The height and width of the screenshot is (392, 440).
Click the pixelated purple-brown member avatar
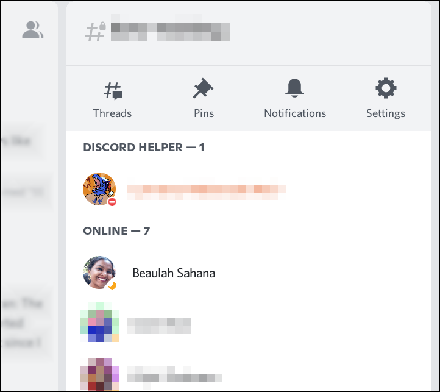pos(99,374)
